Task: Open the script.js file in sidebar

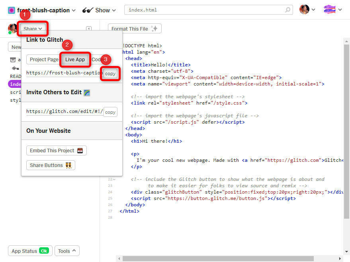Action: (x=16, y=92)
